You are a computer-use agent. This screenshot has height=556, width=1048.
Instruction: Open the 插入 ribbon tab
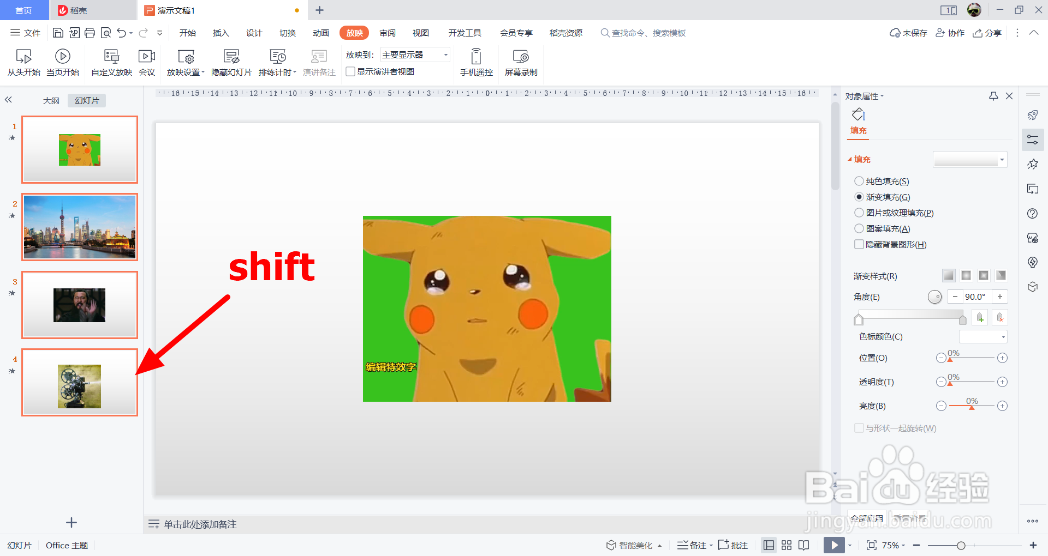click(221, 33)
